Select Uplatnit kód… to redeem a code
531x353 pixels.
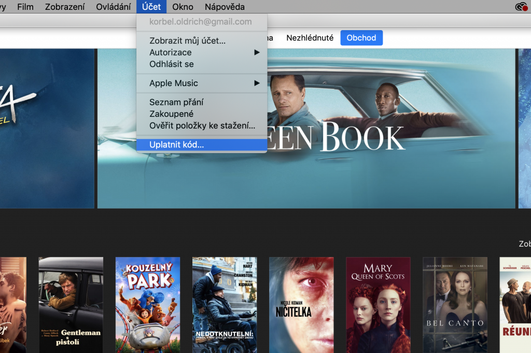pyautogui.click(x=202, y=145)
